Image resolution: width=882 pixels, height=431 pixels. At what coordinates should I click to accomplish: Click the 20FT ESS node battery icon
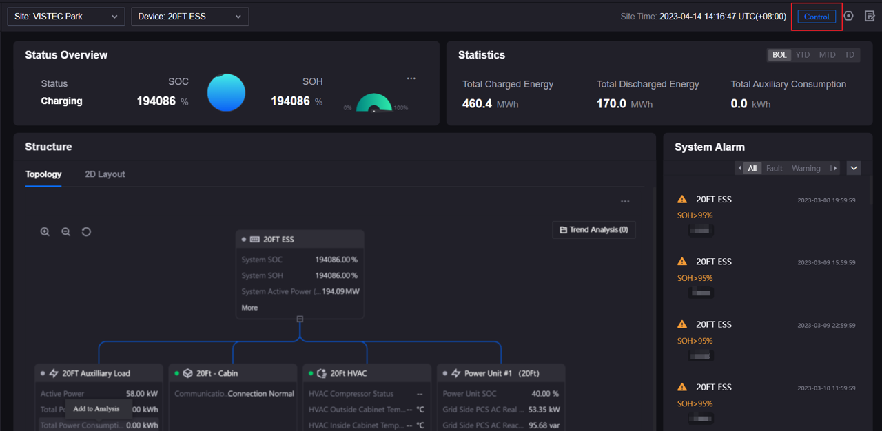(x=255, y=240)
